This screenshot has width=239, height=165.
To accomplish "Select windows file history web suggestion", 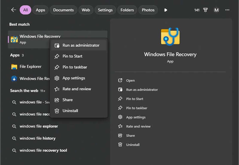I will [58, 138].
